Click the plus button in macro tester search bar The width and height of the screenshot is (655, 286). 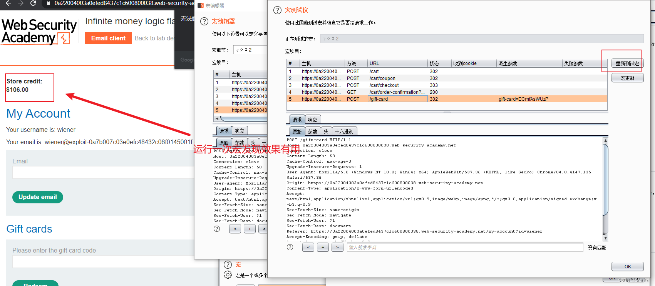click(323, 247)
